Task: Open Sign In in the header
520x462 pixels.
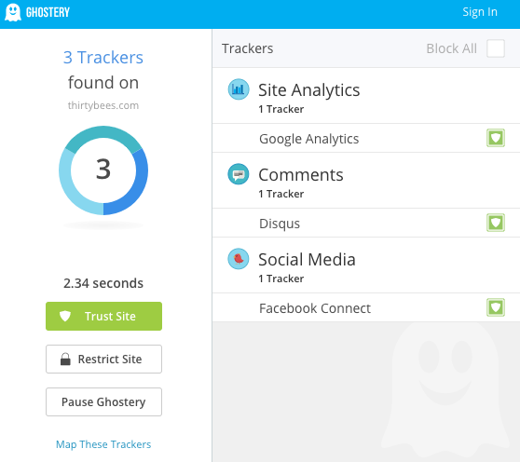Action: (480, 12)
